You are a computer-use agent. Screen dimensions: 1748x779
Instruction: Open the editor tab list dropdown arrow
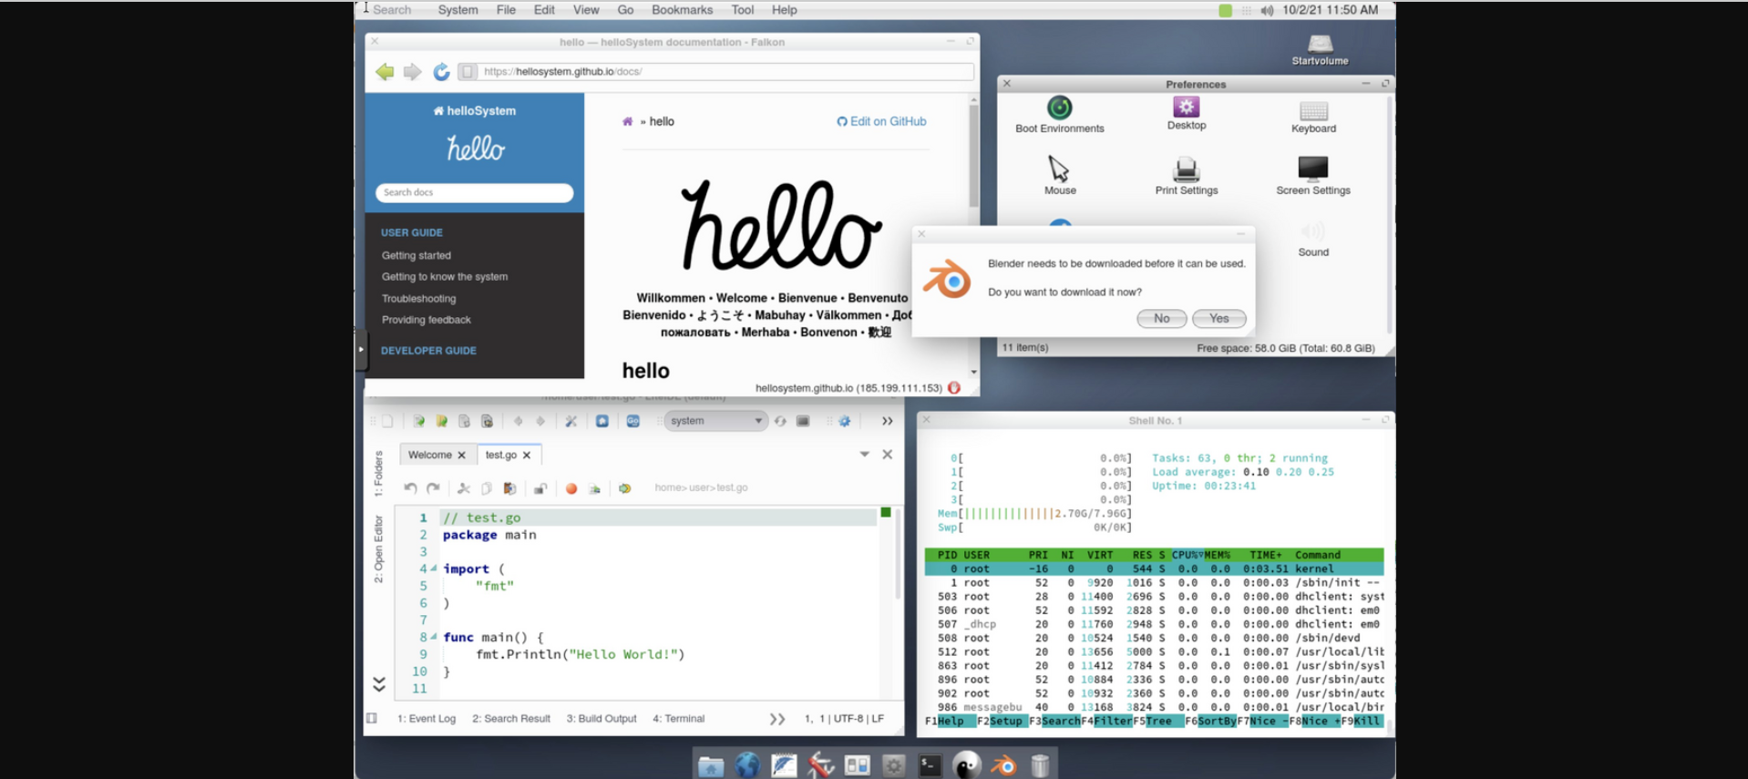(x=864, y=454)
